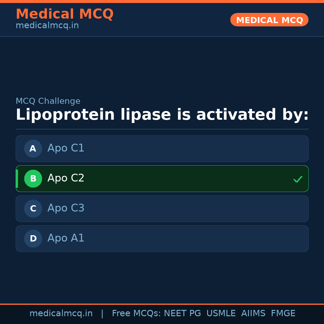The width and height of the screenshot is (324, 324).
Task: Click the "Free MCQs:" footer text
Action: [x=136, y=313]
